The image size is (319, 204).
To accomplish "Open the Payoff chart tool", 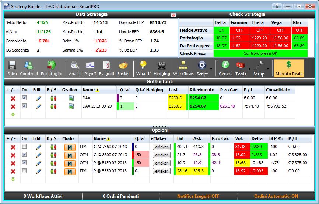I will [90, 68].
